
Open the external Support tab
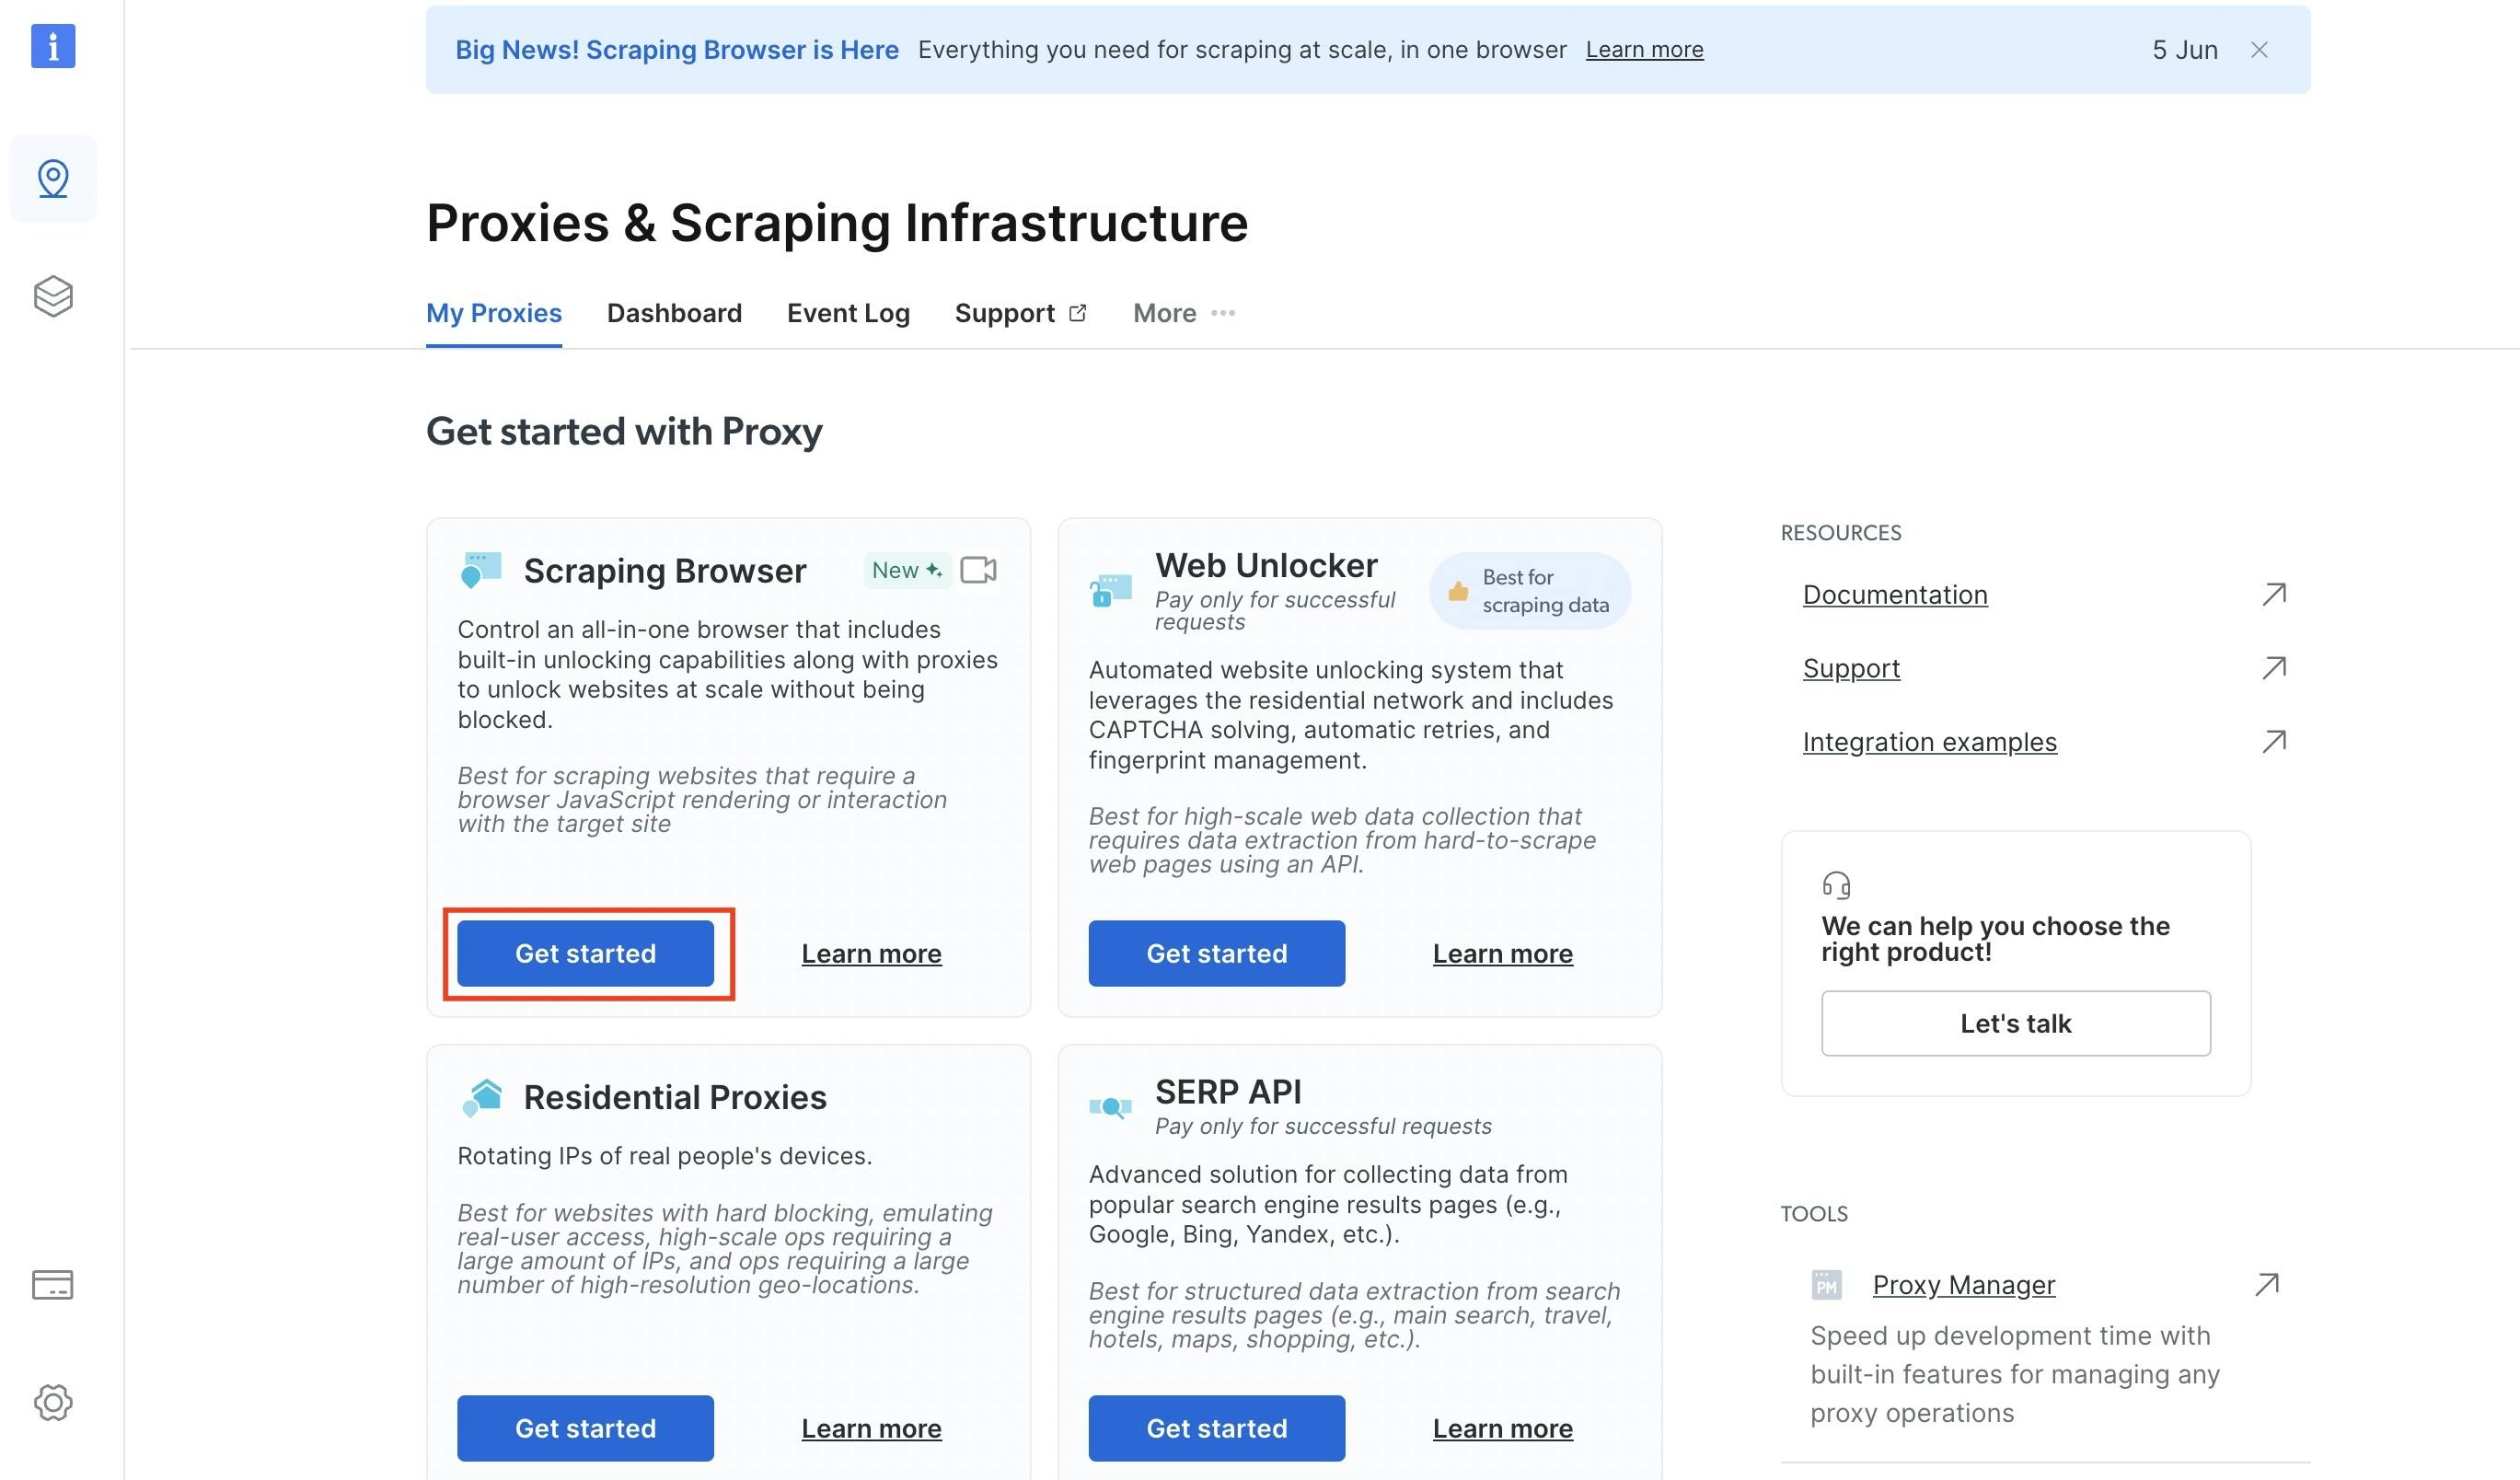point(1020,313)
